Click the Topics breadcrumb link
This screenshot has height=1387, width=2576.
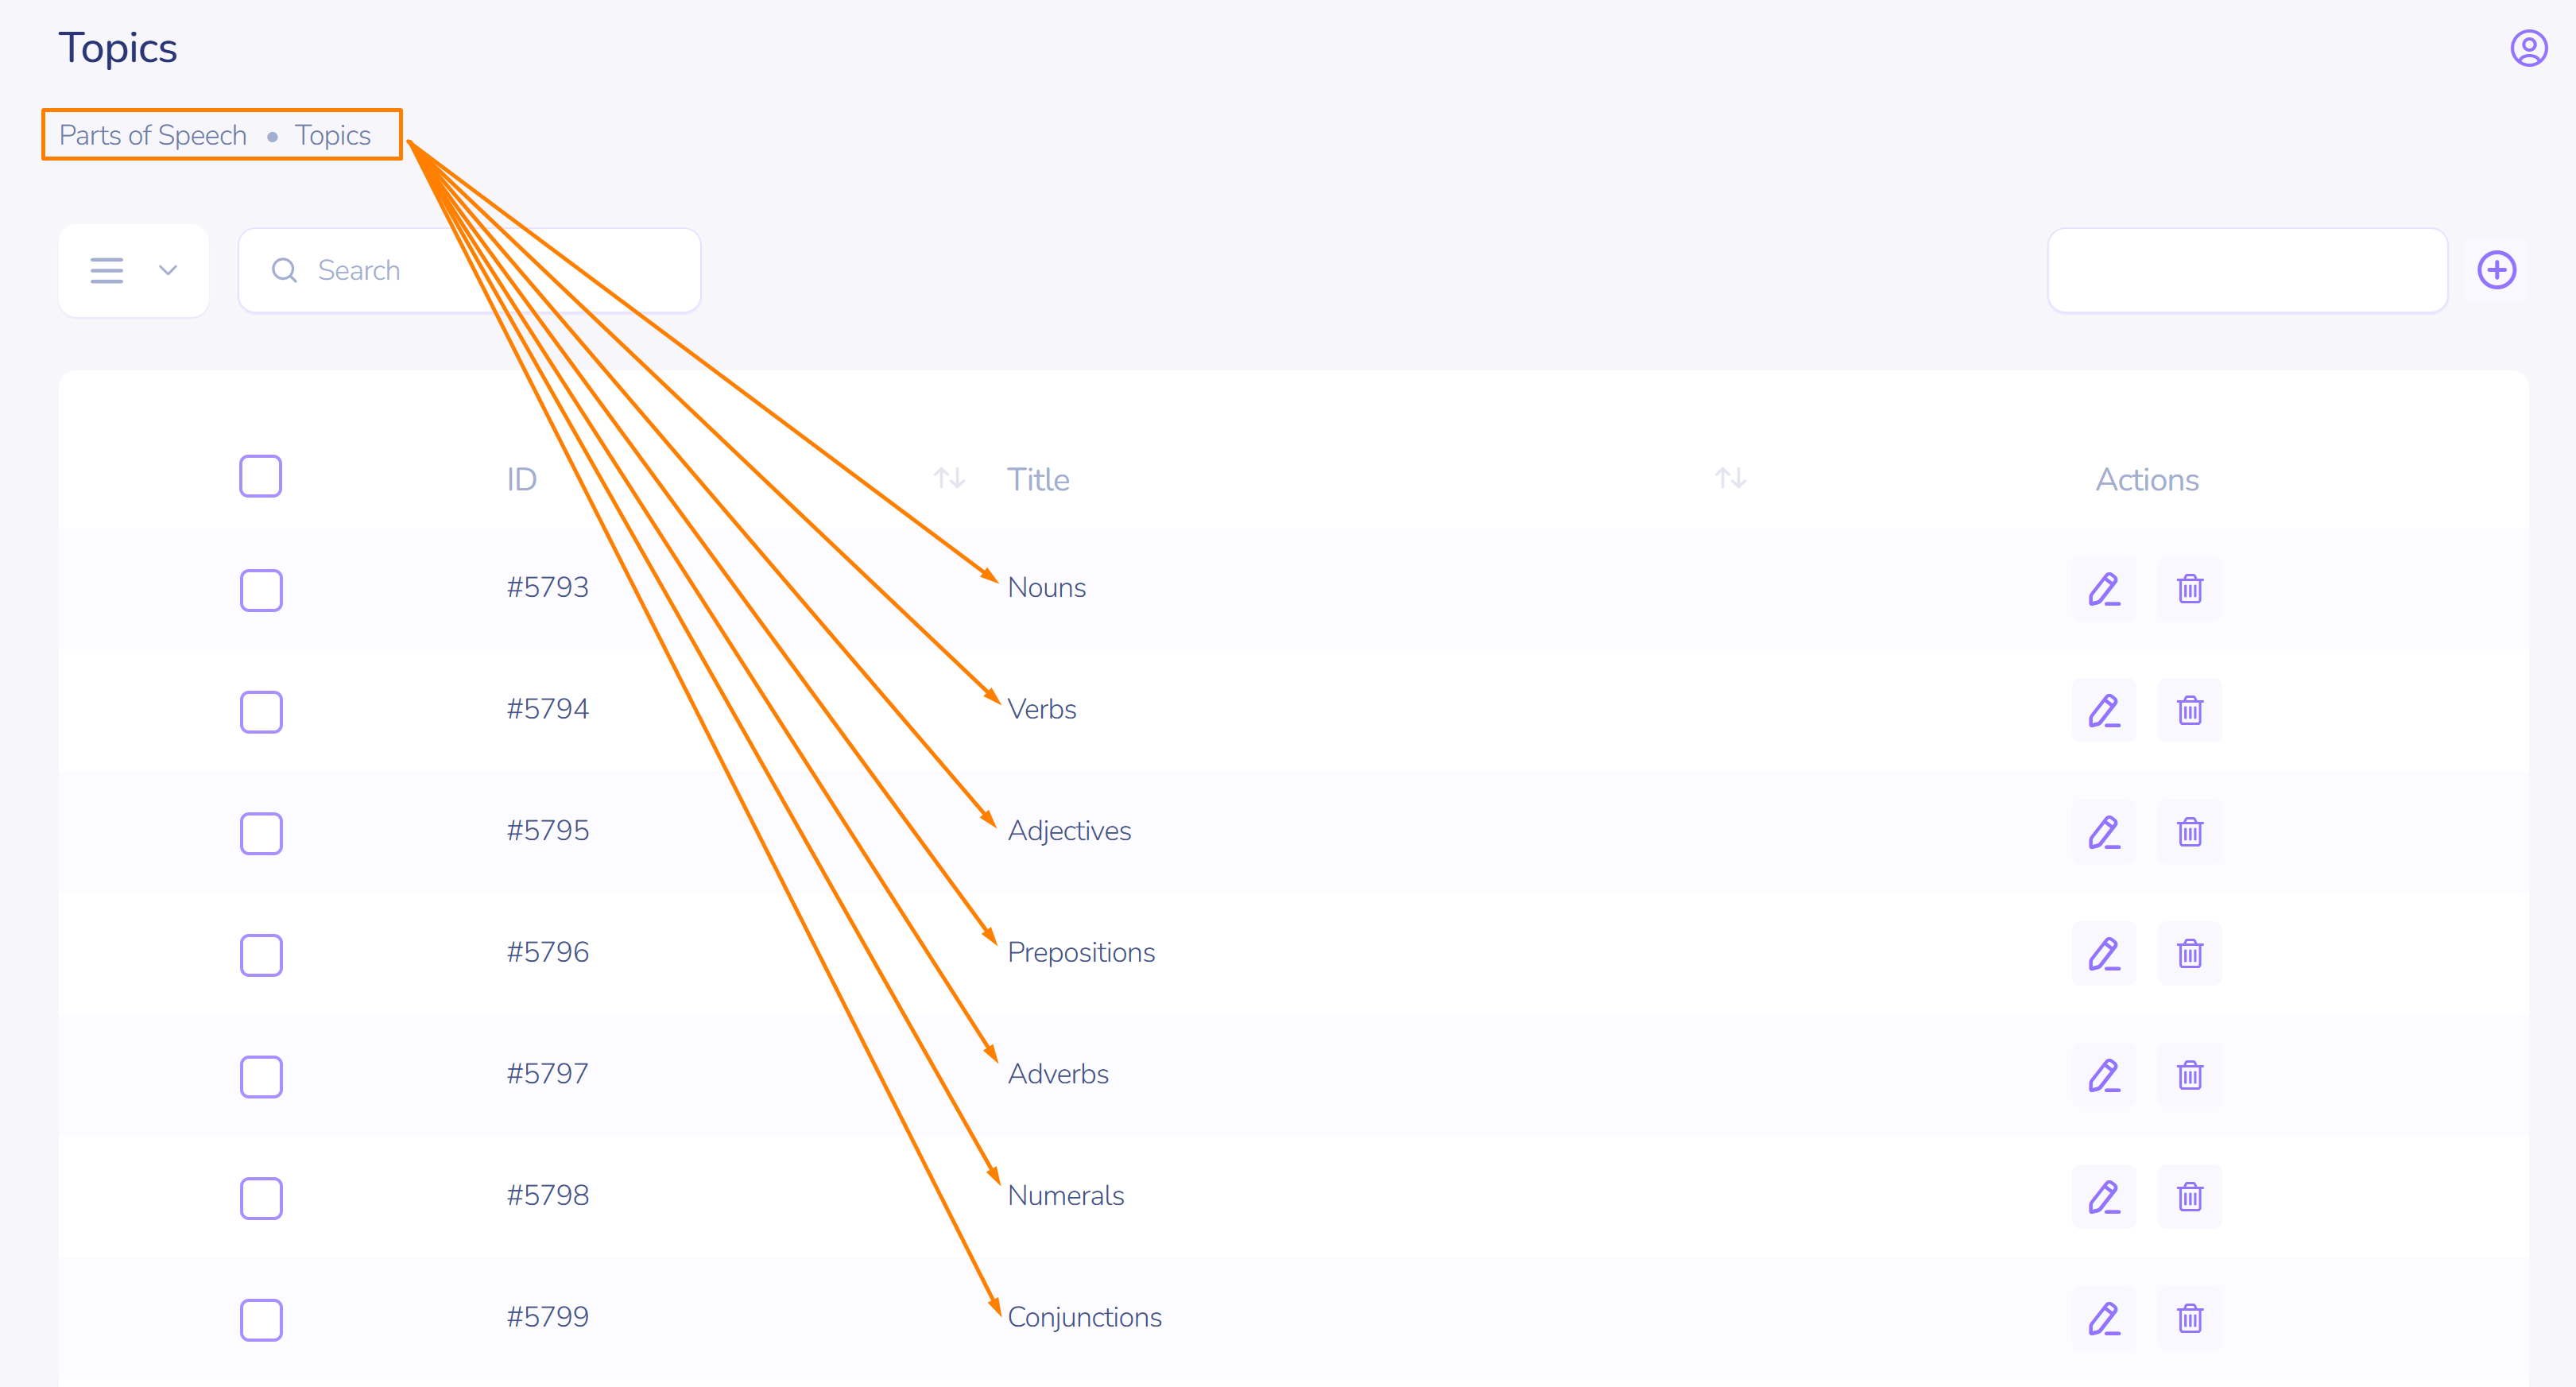point(332,135)
